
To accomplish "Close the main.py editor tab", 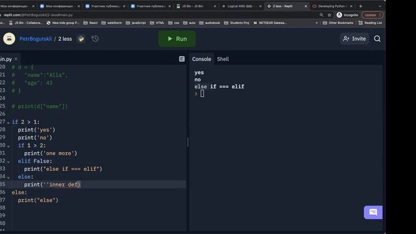I will [16, 59].
